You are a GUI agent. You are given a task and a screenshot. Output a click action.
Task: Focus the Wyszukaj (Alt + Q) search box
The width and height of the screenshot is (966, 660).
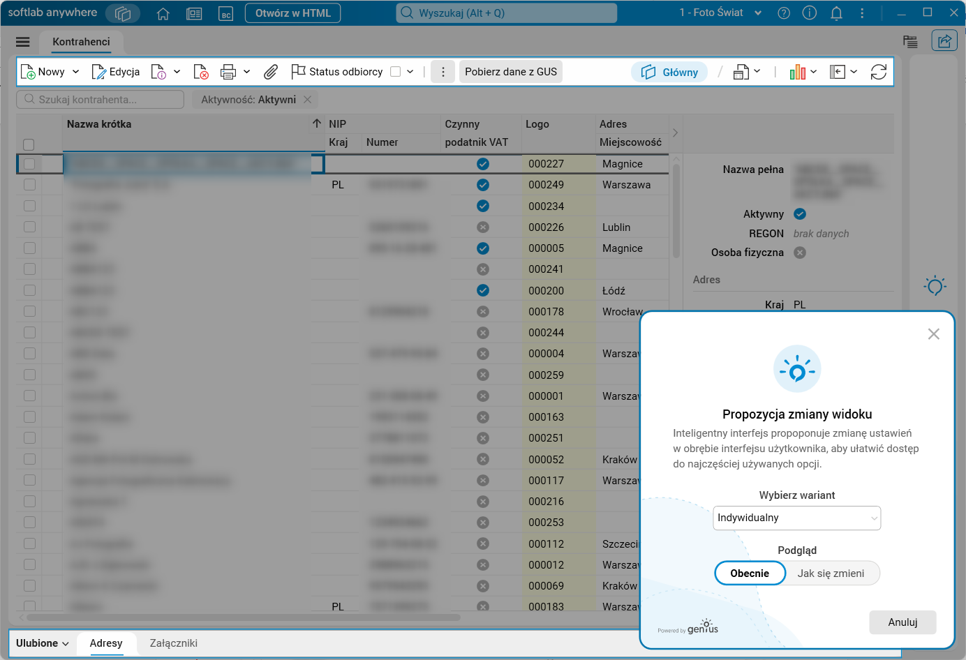point(507,13)
